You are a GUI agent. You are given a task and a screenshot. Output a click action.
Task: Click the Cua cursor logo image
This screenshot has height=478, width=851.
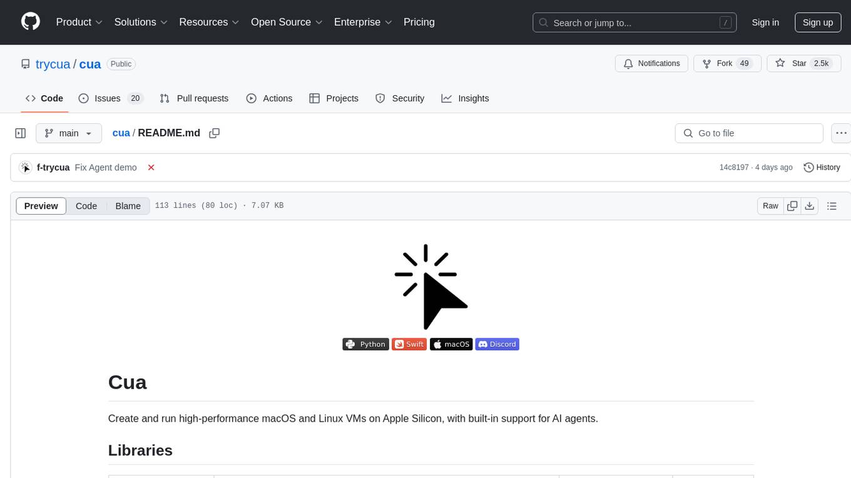tap(431, 287)
